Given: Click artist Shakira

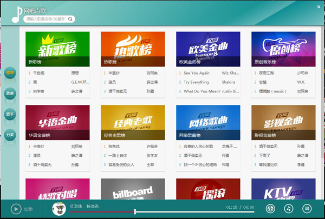Looking at the screenshot, I should [x=229, y=82].
